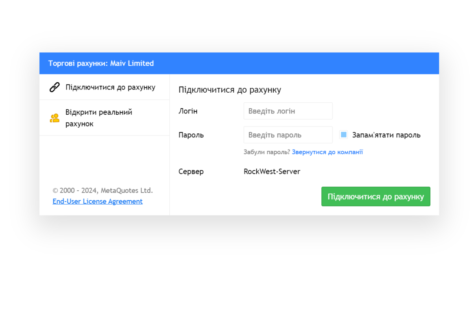Viewport: 476px width, 309px height.
Task: Select 'Підключитися до рахунку' sidebar item
Action: [105, 87]
